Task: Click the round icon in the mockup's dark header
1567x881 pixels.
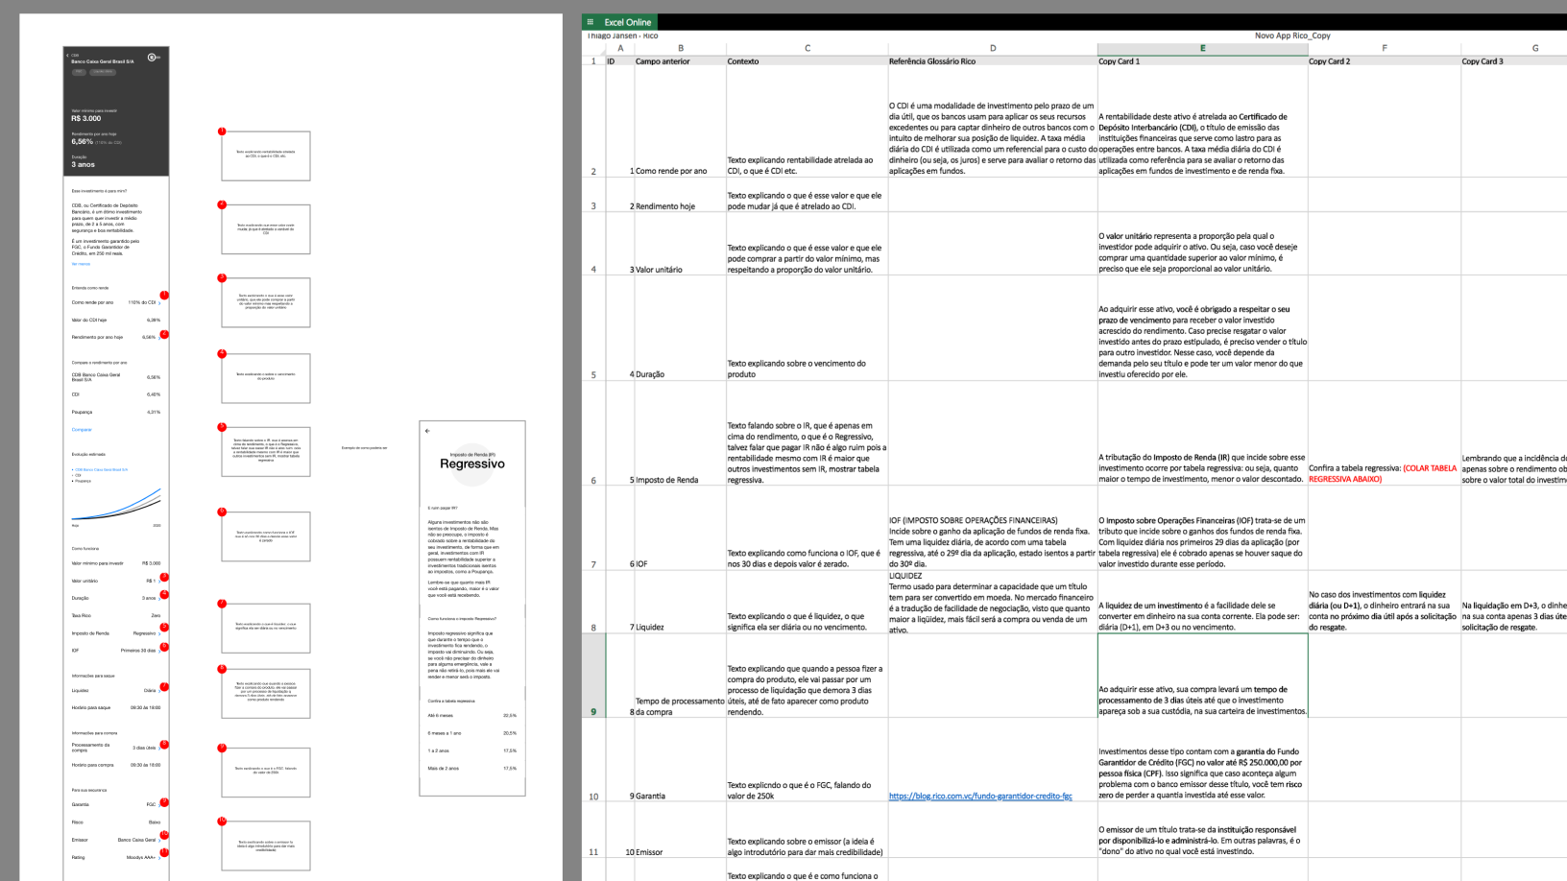Action: click(153, 58)
